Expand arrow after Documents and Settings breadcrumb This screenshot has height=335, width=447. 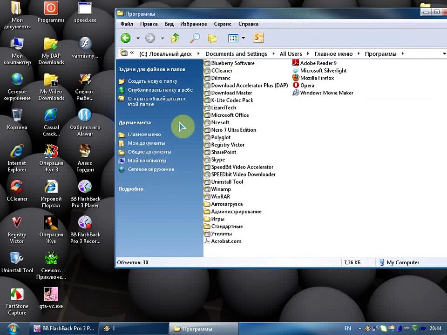point(274,54)
